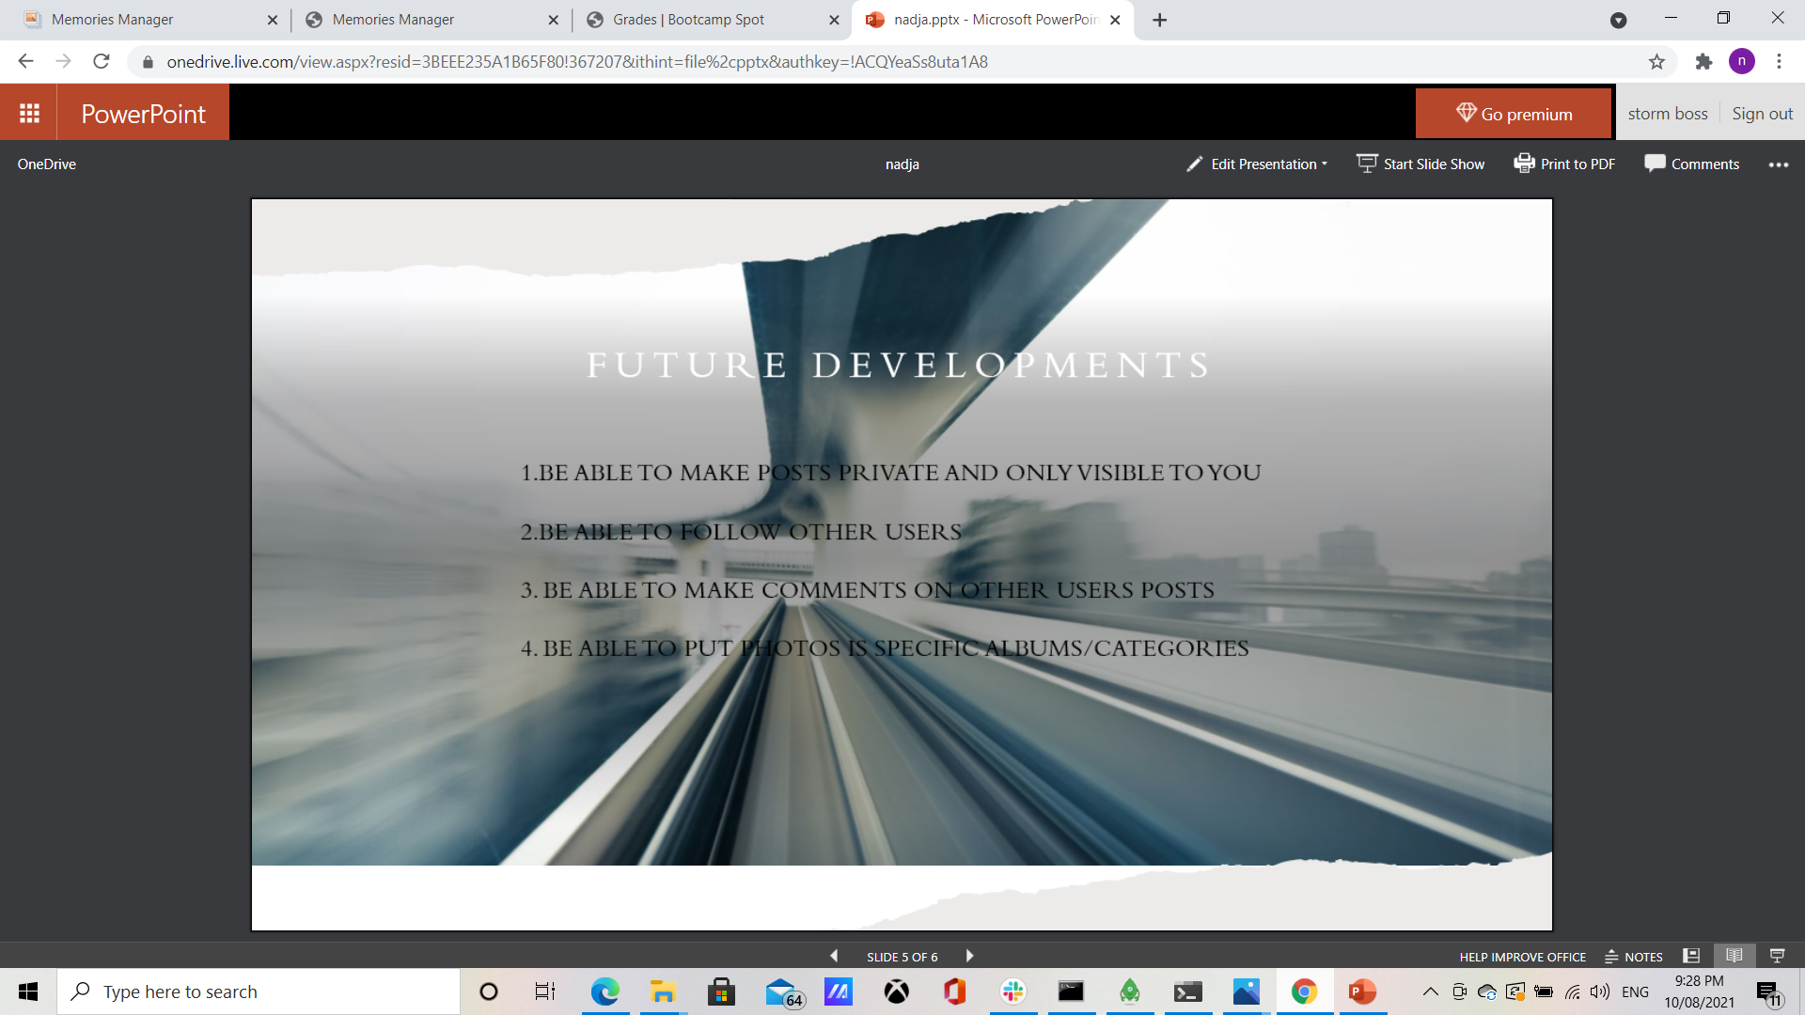Click the Windows taskbar search box
The image size is (1805, 1015).
click(259, 992)
